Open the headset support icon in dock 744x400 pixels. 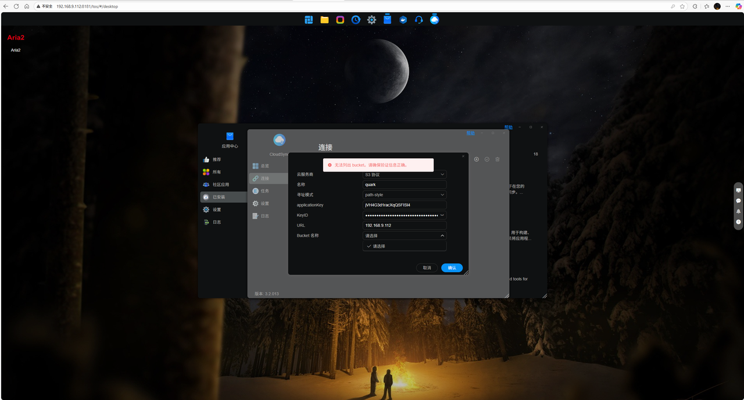(x=419, y=20)
